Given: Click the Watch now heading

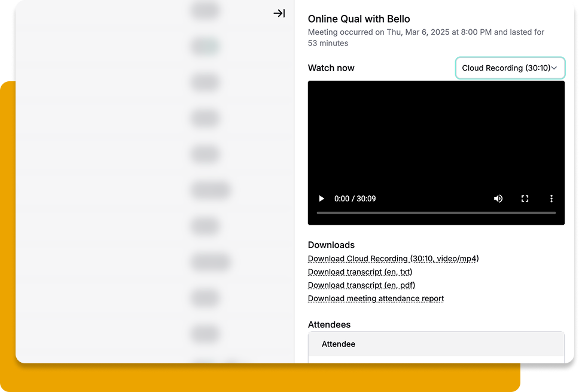Looking at the screenshot, I should point(331,68).
